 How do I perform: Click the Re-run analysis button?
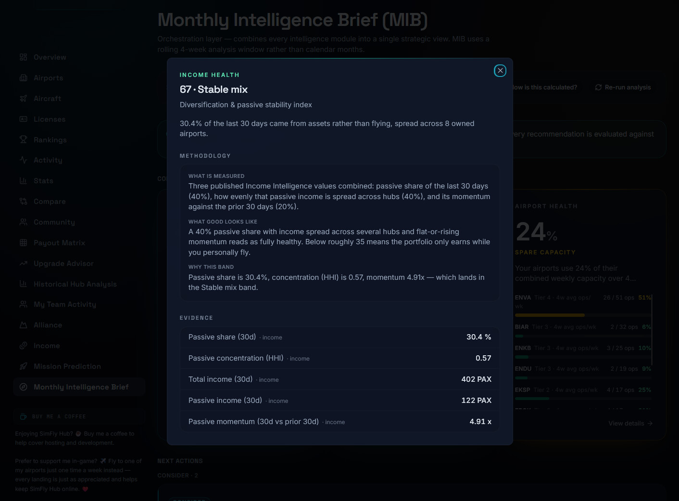pyautogui.click(x=623, y=88)
